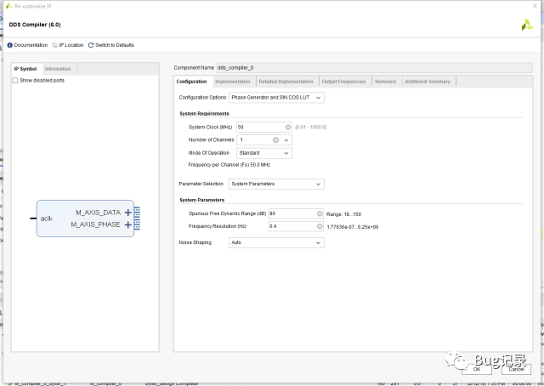Clear the Frequency Resolution value
The height and width of the screenshot is (386, 544).
click(320, 226)
